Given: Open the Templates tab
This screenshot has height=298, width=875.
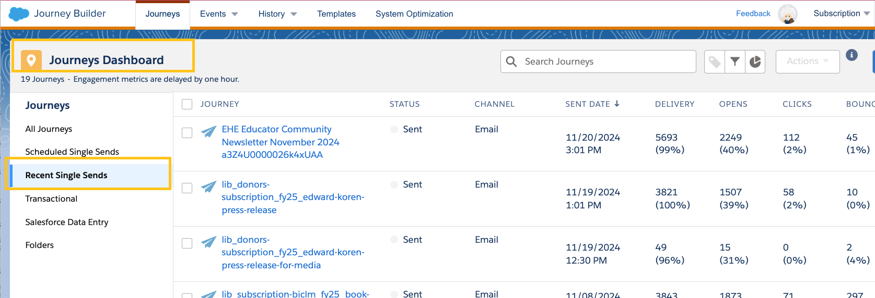Looking at the screenshot, I should tap(336, 14).
